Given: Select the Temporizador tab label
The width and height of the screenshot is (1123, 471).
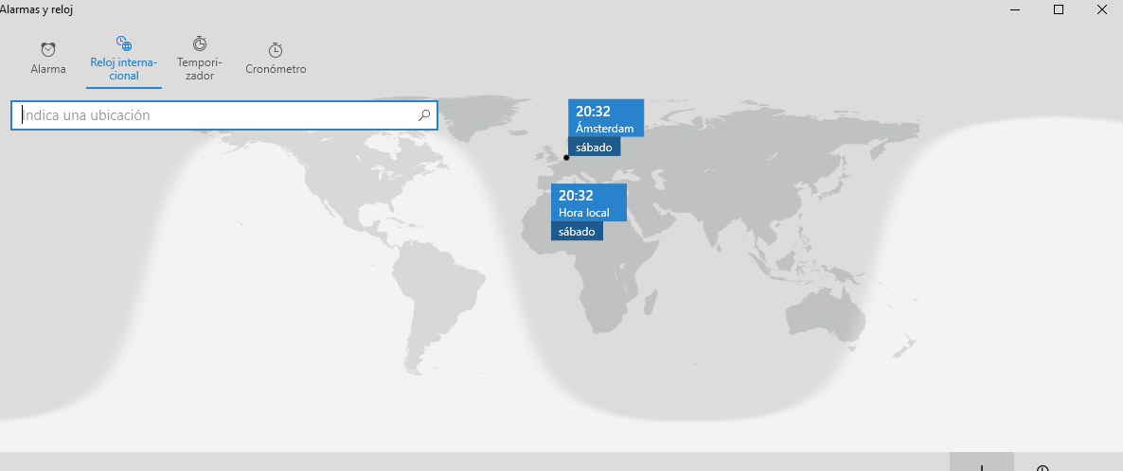Looking at the screenshot, I should click(200, 69).
